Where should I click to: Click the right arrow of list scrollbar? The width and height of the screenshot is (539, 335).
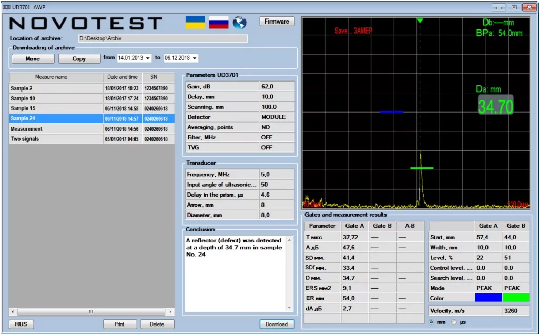pyautogui.click(x=170, y=312)
